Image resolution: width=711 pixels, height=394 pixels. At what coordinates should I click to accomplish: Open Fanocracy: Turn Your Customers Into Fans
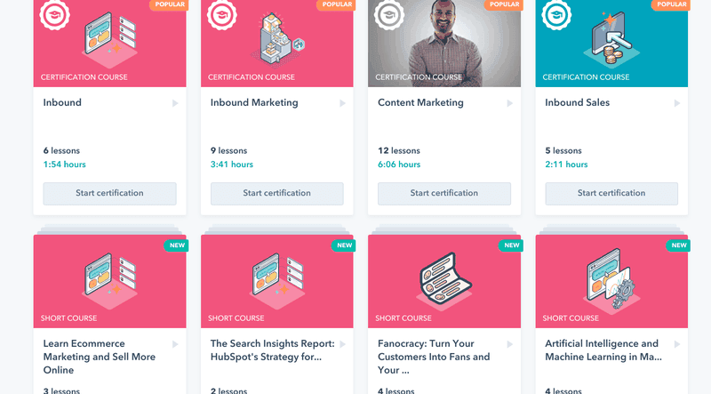coord(434,357)
